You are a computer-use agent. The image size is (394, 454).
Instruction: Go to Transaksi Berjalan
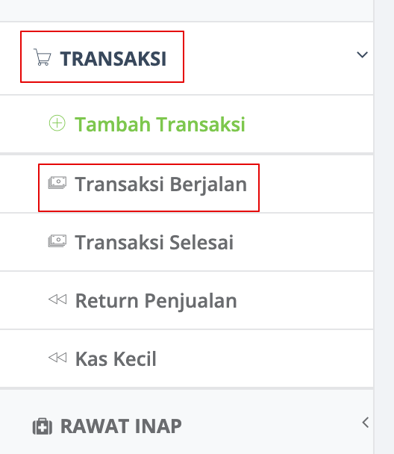pos(161,184)
